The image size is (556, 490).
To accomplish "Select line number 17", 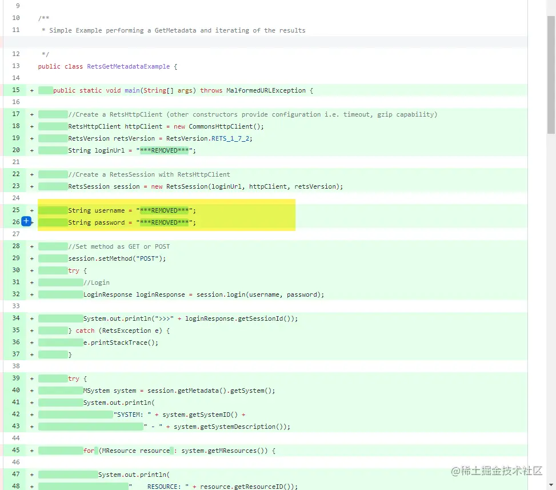I will click(x=16, y=114).
